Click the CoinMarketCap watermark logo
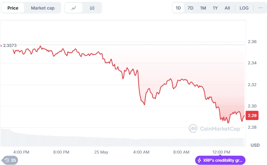 point(193,128)
